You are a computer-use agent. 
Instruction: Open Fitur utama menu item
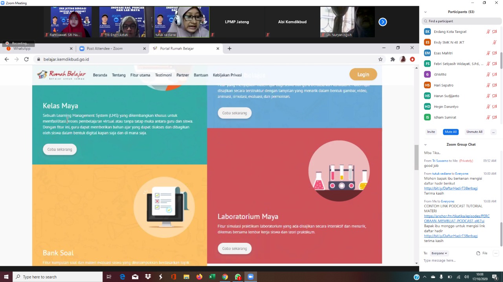[140, 75]
